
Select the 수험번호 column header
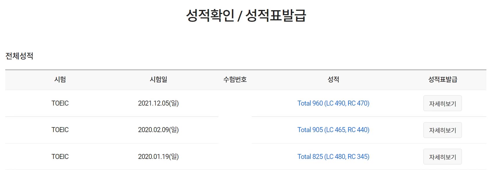pos(235,80)
